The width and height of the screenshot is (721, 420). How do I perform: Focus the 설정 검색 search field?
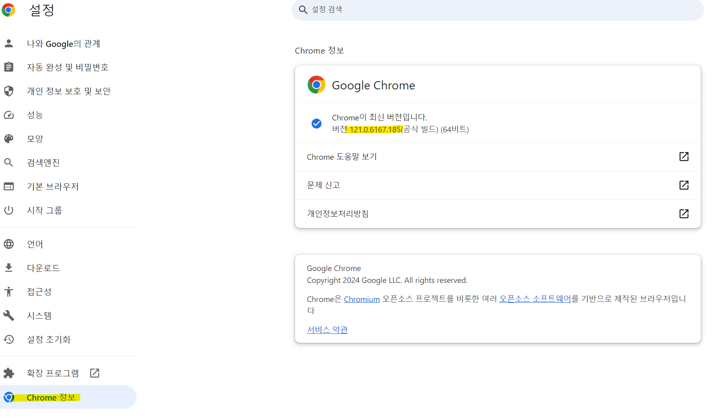[498, 10]
